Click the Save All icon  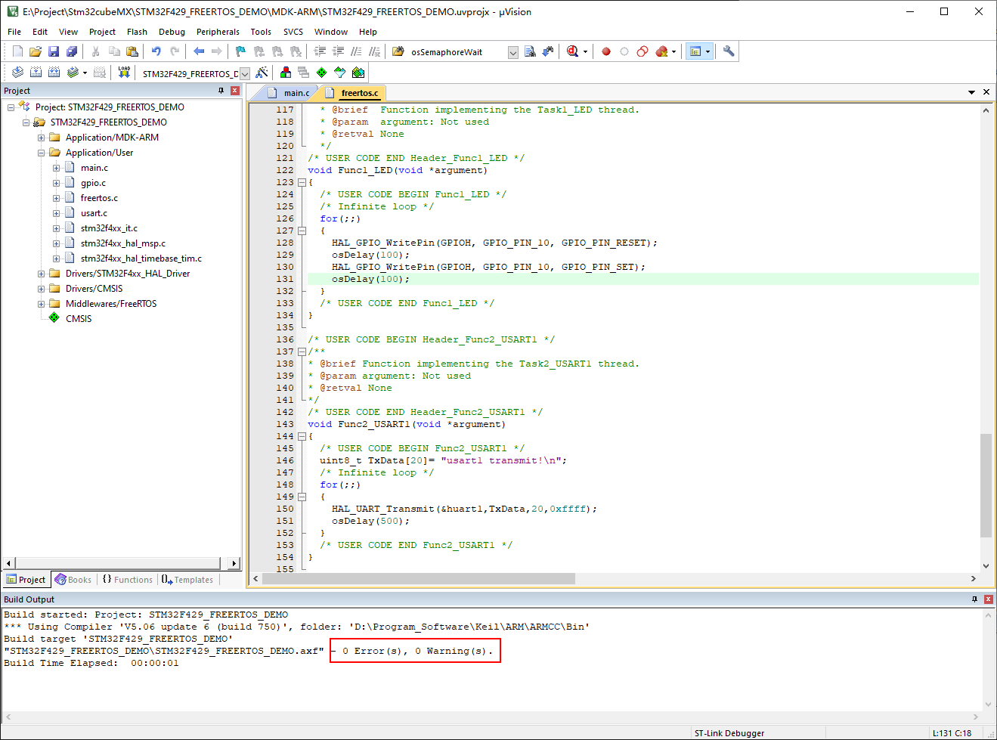pyautogui.click(x=72, y=51)
